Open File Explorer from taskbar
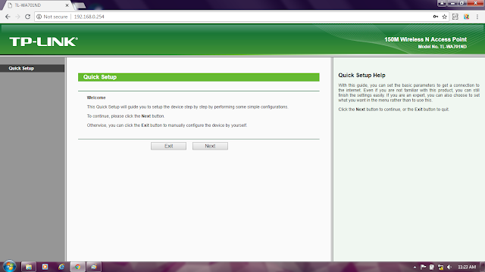Viewport: 485px width, 272px height. click(29, 267)
